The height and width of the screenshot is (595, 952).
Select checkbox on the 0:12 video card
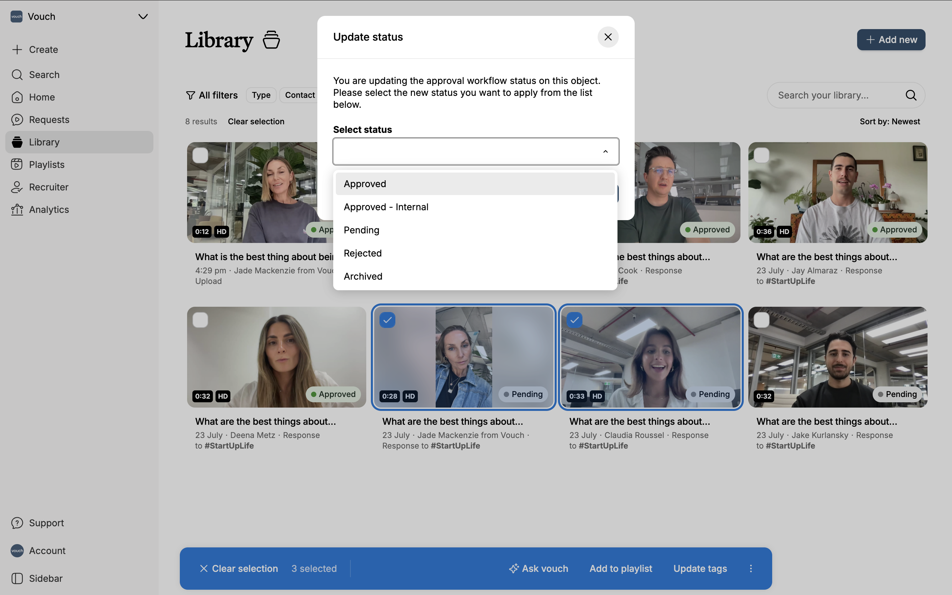(200, 155)
